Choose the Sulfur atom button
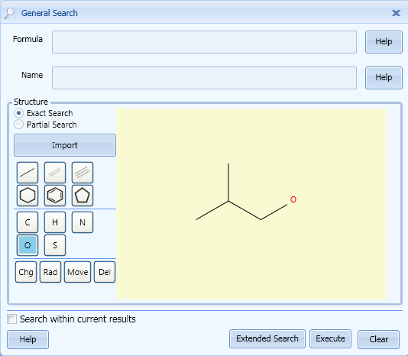Image resolution: width=408 pixels, height=356 pixels. coord(55,245)
